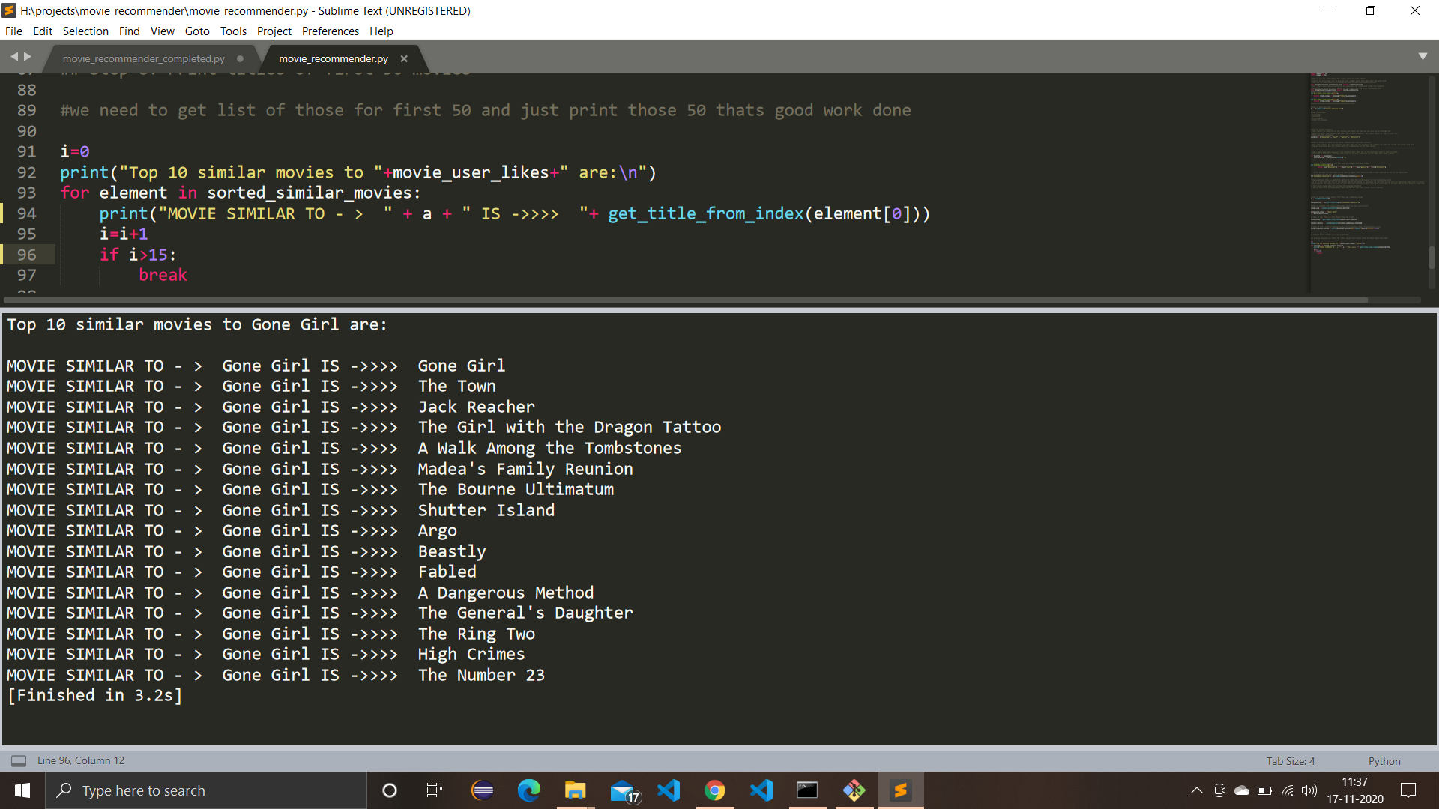Launch Eclipse from the taskbar
Viewport: 1439px width, 809px height.
coord(482,790)
